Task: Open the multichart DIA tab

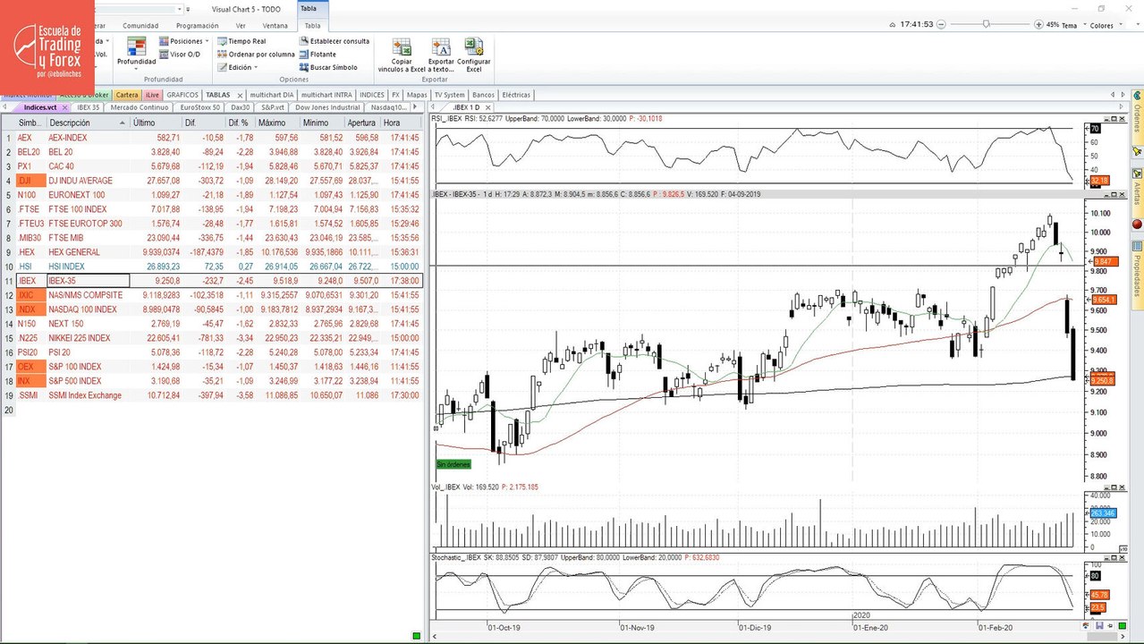Action: pyautogui.click(x=272, y=95)
